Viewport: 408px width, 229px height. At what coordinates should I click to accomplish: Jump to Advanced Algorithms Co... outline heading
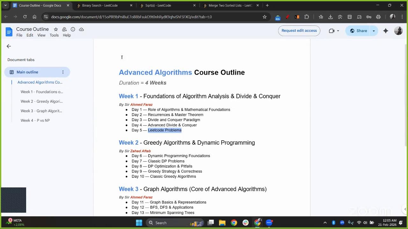pos(40,82)
